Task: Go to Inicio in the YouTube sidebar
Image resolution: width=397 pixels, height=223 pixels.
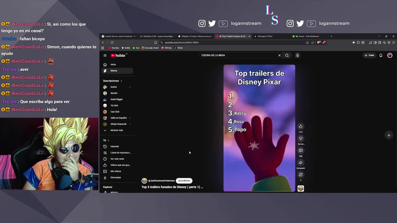Action: point(118,64)
